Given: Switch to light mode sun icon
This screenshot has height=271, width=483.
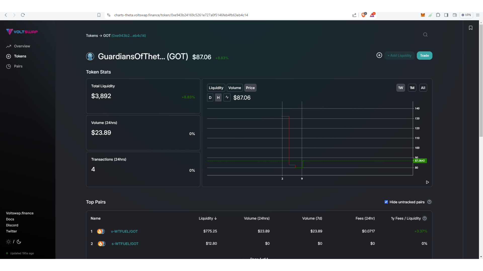Looking at the screenshot, I should point(9,242).
